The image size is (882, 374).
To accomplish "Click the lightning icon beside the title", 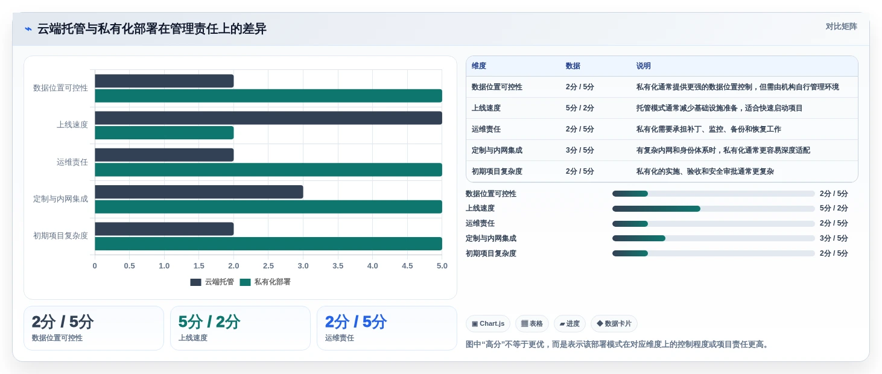I will click(x=28, y=29).
